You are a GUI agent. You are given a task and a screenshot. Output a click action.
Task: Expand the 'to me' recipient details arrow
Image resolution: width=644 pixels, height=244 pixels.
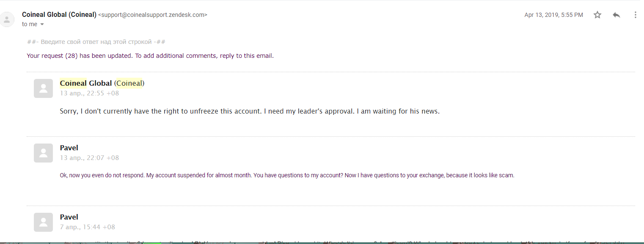tap(42, 24)
